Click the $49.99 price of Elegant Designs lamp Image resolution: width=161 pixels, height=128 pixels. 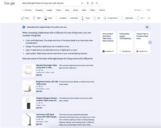click(x=39, y=108)
